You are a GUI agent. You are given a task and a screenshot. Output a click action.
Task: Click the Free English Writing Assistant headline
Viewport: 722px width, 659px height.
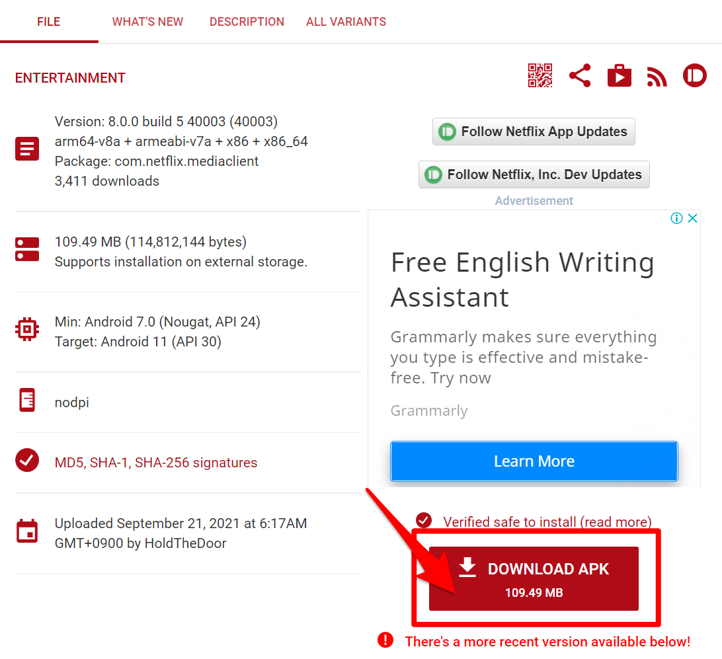coord(522,280)
